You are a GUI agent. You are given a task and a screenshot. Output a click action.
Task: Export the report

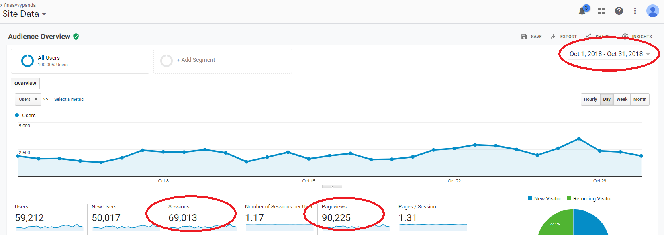click(564, 37)
